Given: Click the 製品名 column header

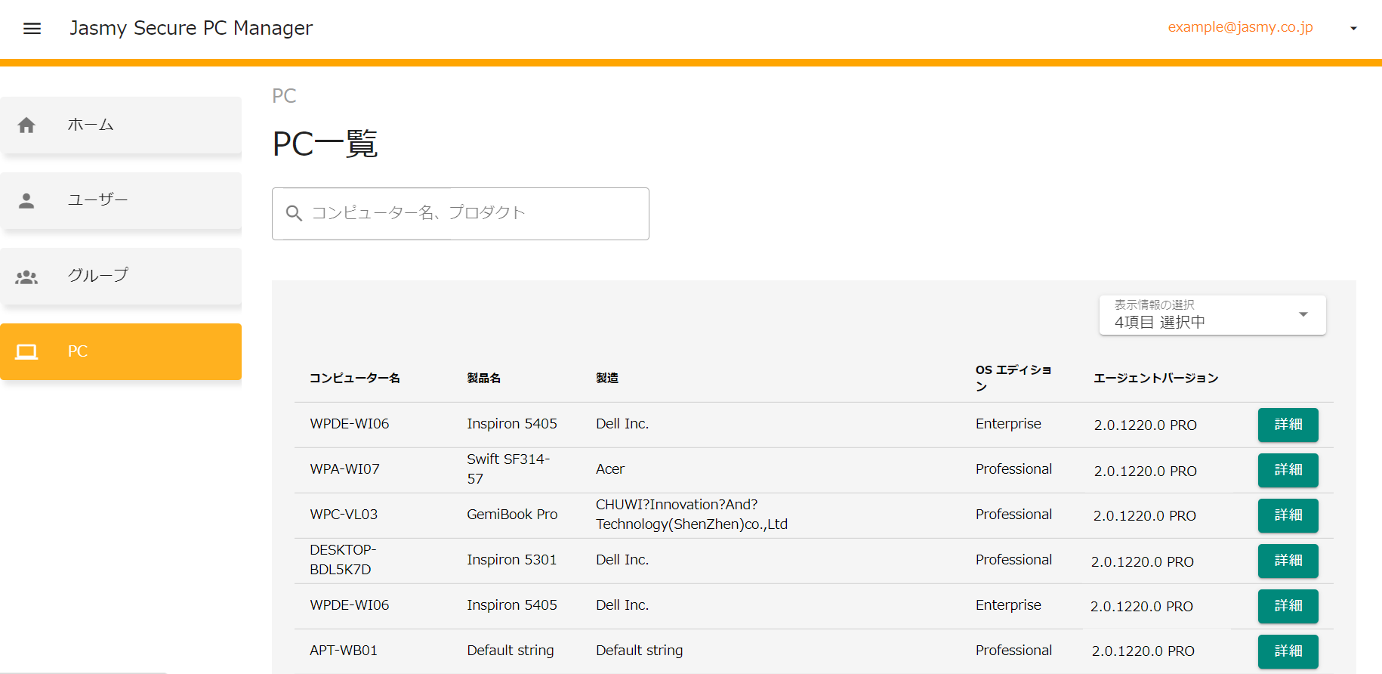Looking at the screenshot, I should coord(484,378).
